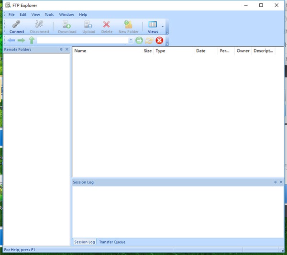Click the refresh folder icon
The height and width of the screenshot is (255, 287).
point(149,41)
